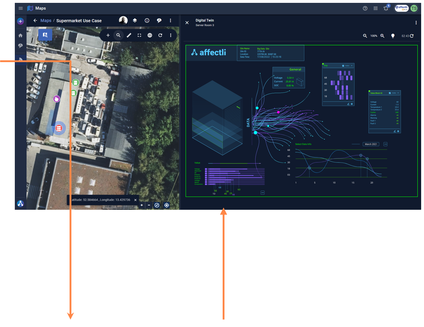
Task: Open Digital Twin three-dot menu
Action: coord(416,23)
